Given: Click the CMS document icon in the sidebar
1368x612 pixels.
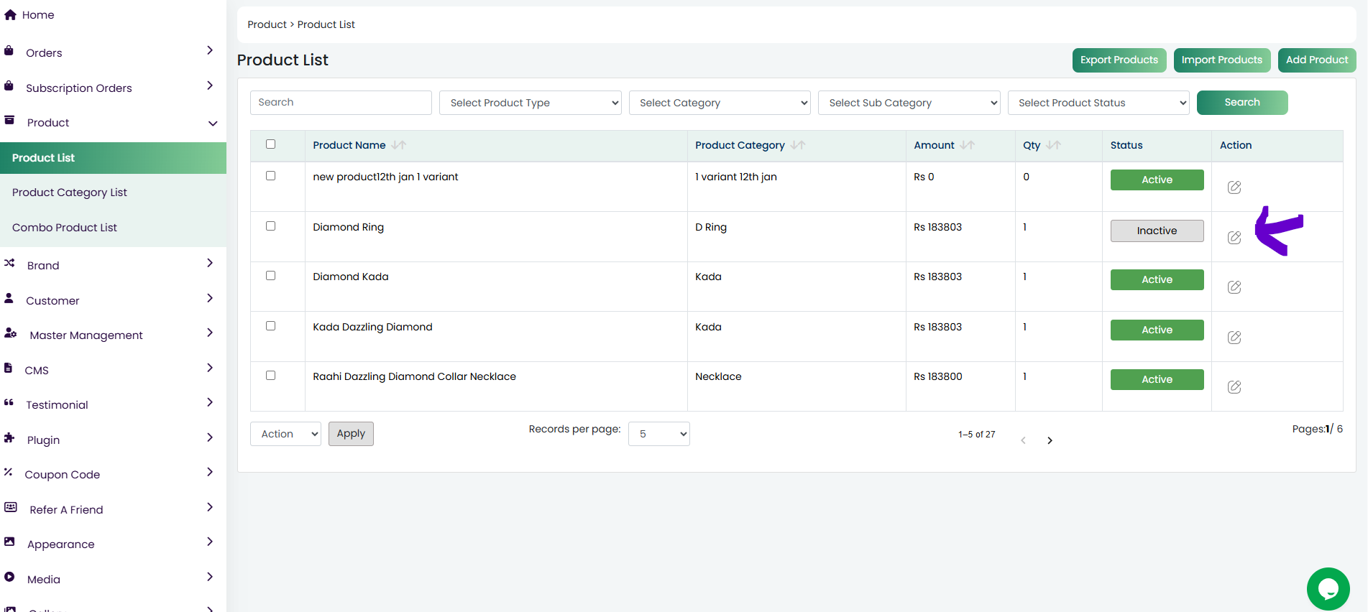Looking at the screenshot, I should pyautogui.click(x=8, y=368).
